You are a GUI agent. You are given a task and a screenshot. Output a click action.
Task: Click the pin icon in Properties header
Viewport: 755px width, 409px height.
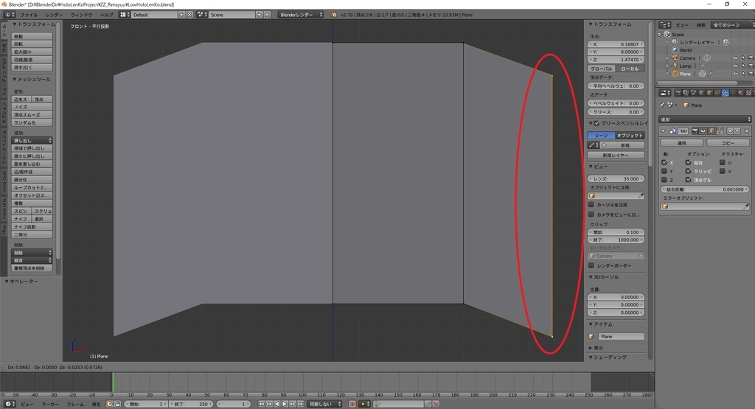tap(662, 105)
